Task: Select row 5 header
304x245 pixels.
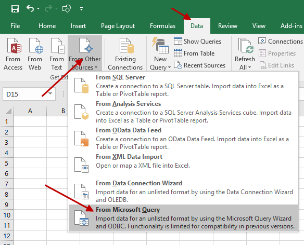Action: click(7, 163)
